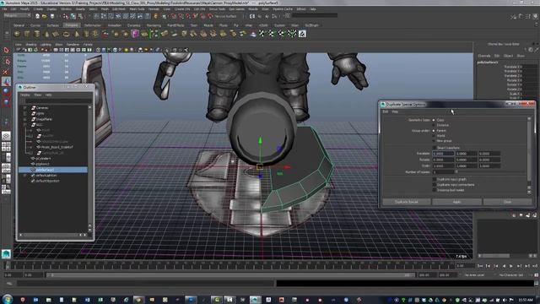Click the Duplicate Special button
Screen dimensions: 540x304
point(407,202)
